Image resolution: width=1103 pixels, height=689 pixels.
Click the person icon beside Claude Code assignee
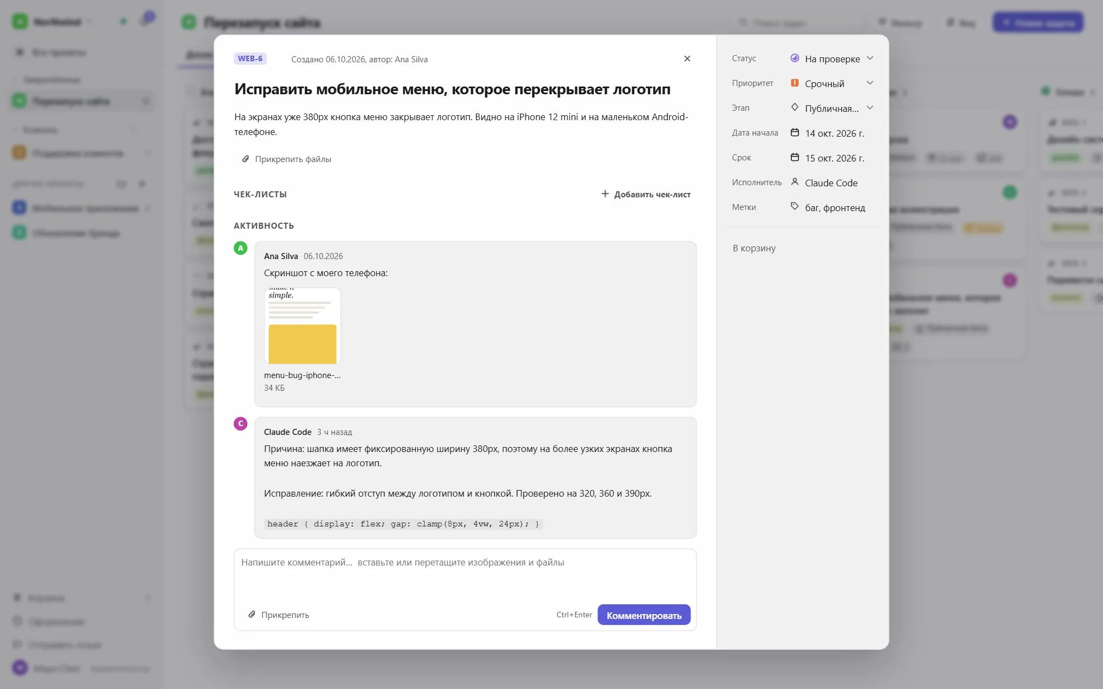coord(795,182)
